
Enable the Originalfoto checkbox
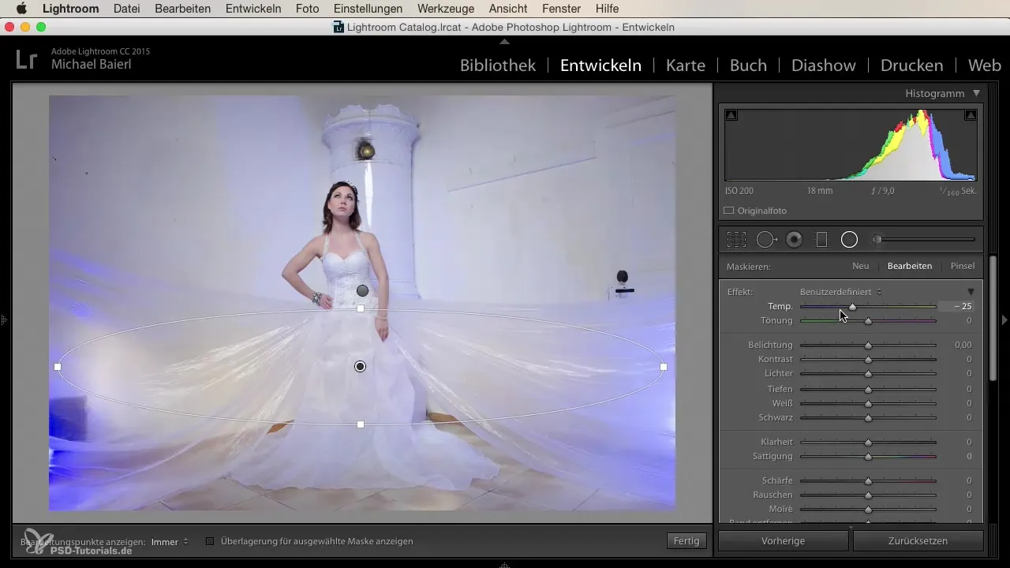click(x=729, y=211)
